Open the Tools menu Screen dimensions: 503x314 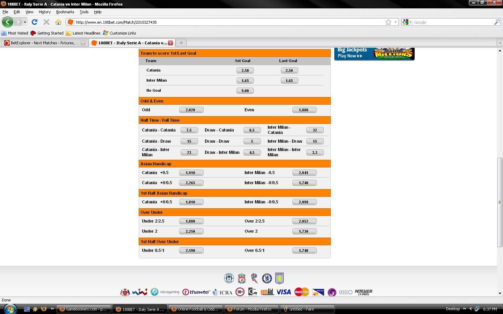click(84, 12)
